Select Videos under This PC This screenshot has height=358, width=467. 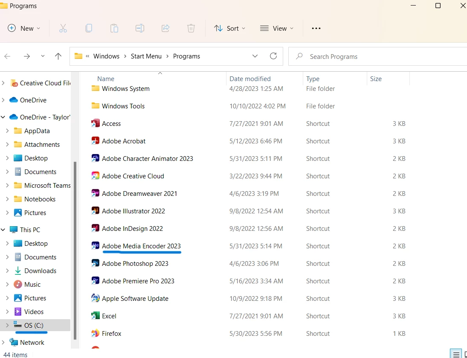pos(34,312)
